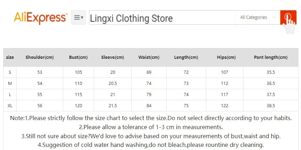Click the tolerance of 1-3 cm note

151,127
